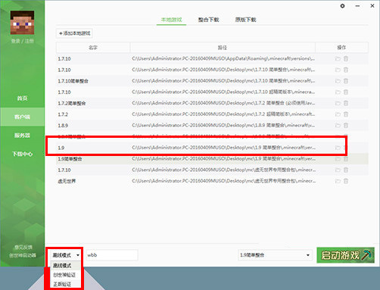Select the 1.7.10简单整合 game name

(73, 81)
